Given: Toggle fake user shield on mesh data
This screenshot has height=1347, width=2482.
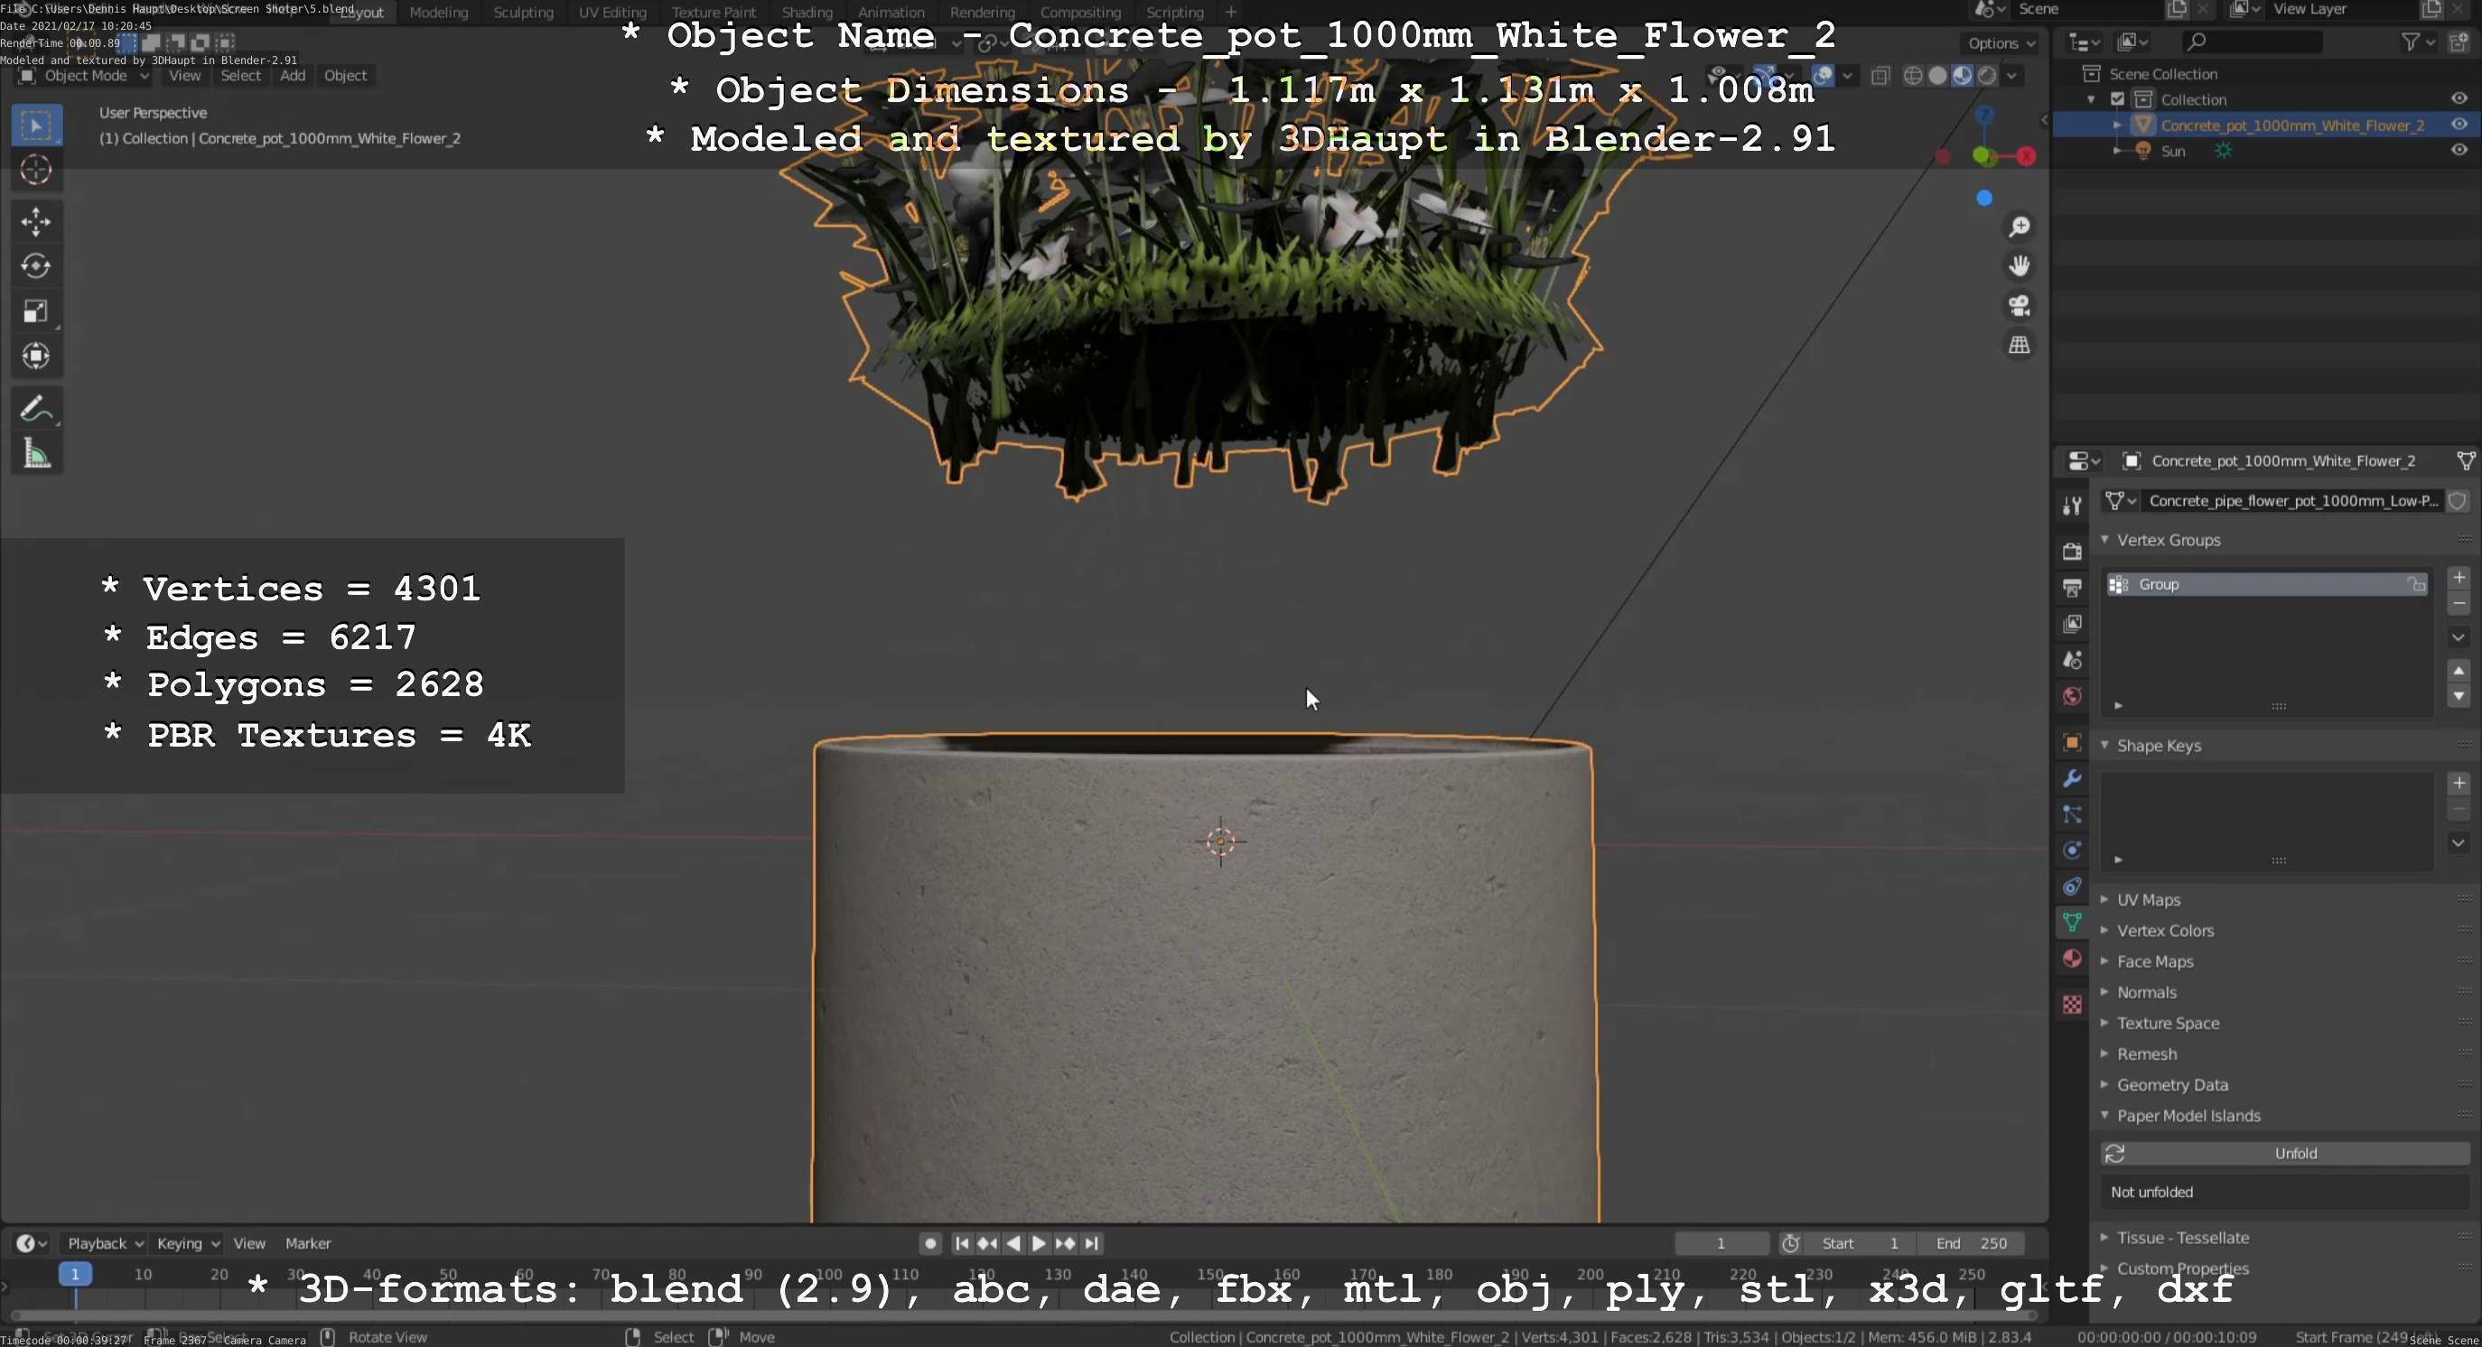Looking at the screenshot, I should tap(2458, 501).
